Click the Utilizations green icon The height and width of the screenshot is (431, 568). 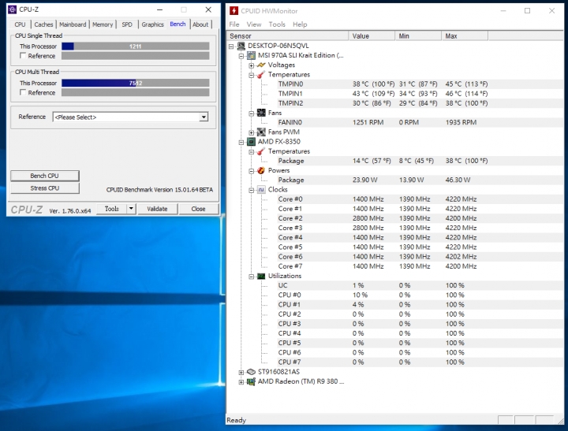click(x=261, y=276)
